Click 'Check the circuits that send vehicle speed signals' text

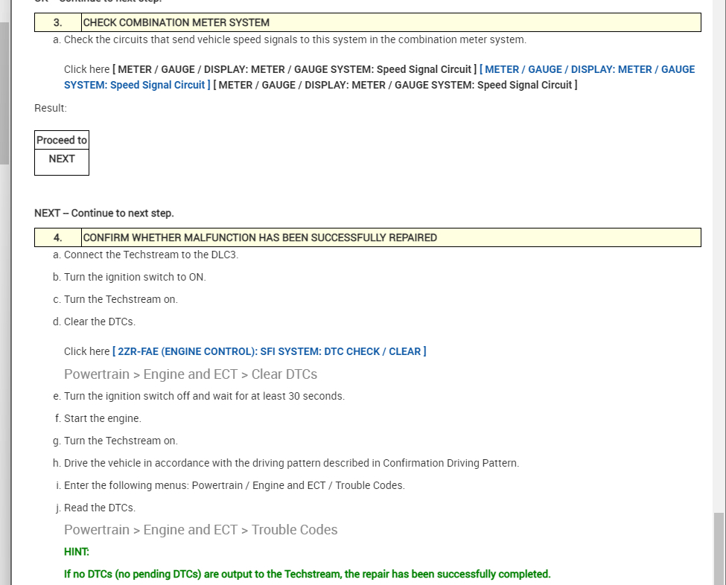(x=295, y=39)
